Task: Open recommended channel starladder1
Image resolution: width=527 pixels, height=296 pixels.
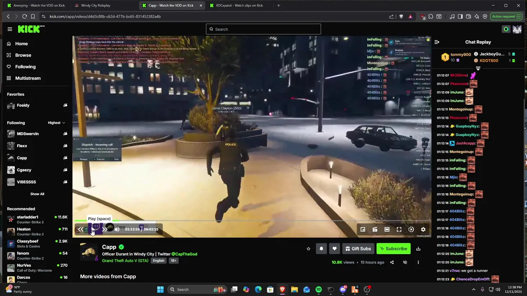Action: coord(37,220)
